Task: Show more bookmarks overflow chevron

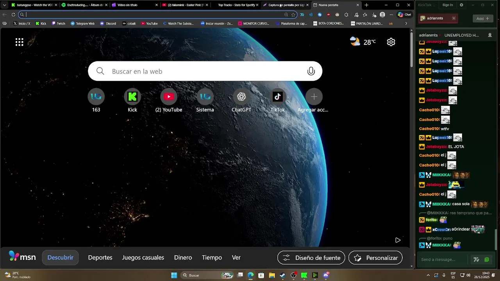Action: (x=406, y=23)
